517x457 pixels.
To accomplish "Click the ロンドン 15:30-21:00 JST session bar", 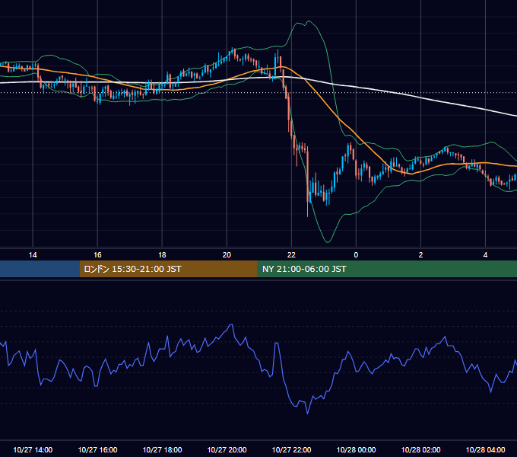I will pos(169,269).
